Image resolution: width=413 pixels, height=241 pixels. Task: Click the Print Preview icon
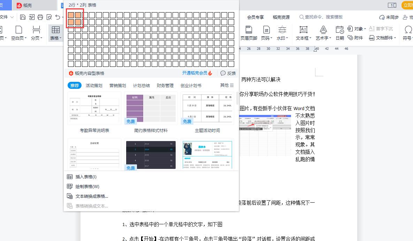[49, 17]
